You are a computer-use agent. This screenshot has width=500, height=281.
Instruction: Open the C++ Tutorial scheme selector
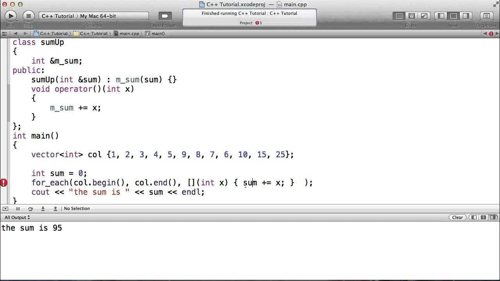coord(58,16)
